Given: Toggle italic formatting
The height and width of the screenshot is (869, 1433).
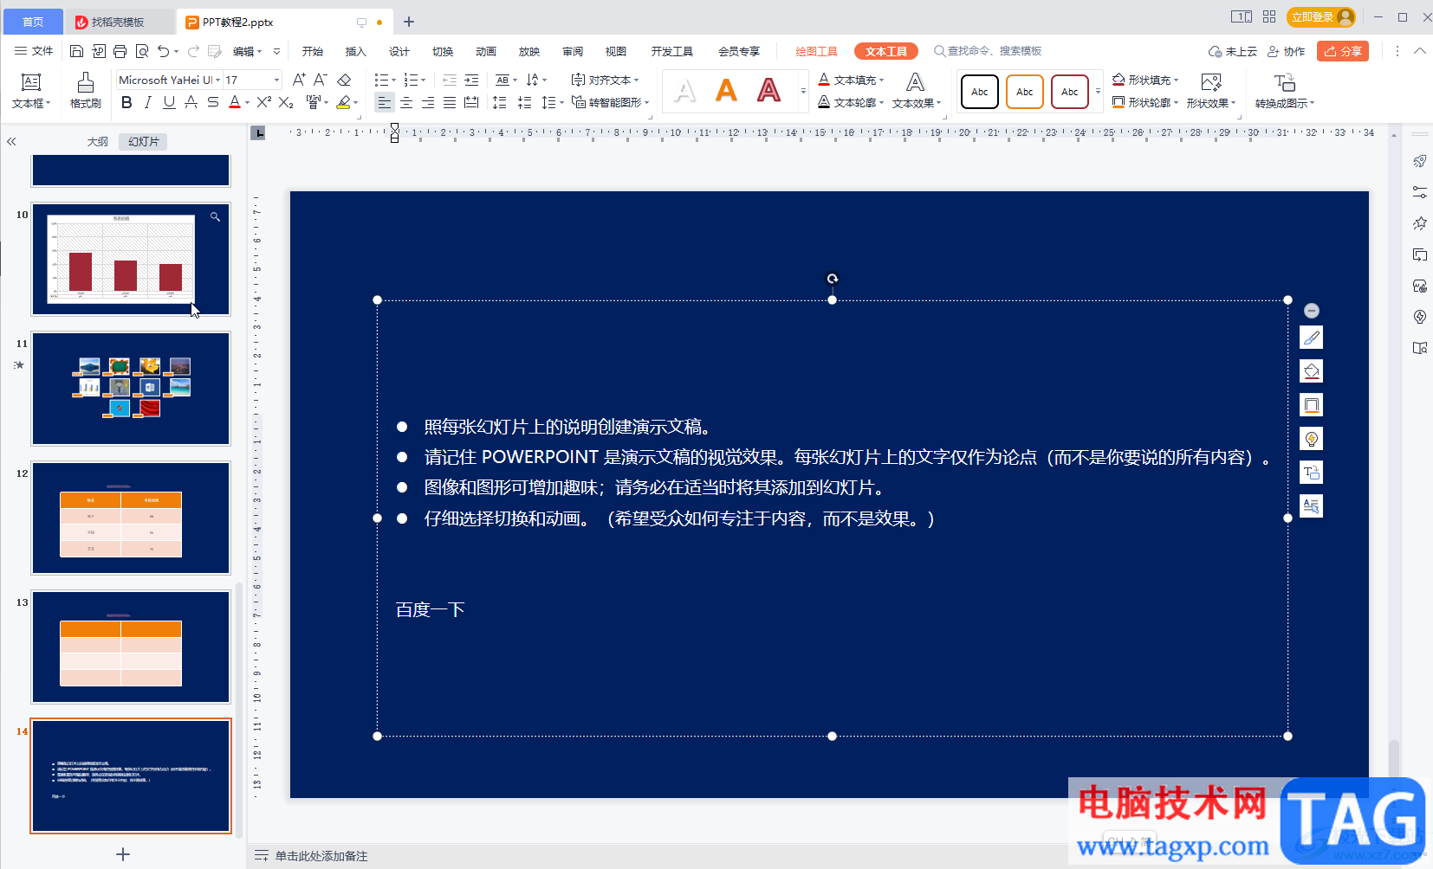Looking at the screenshot, I should [x=148, y=102].
